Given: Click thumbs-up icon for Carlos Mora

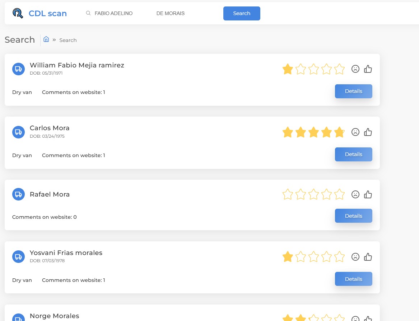Looking at the screenshot, I should (368, 132).
